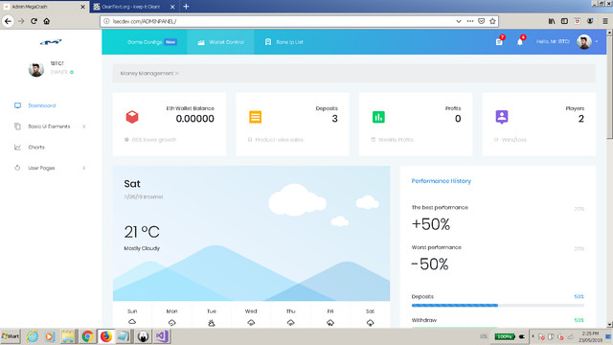Open a new browser tab

pyautogui.click(x=186, y=7)
